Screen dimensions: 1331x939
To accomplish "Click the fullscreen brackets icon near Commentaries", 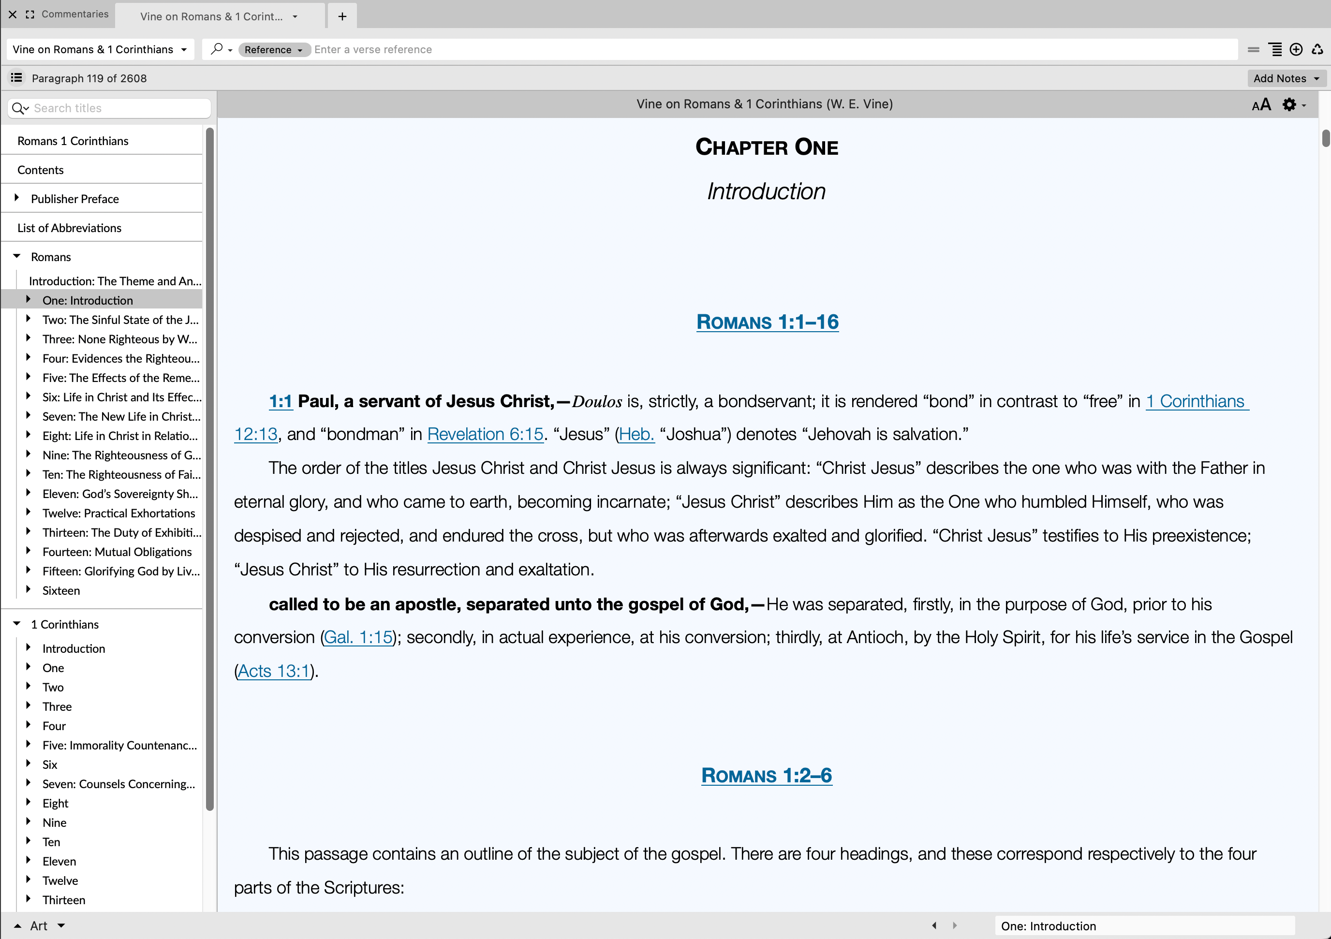I will 30,15.
